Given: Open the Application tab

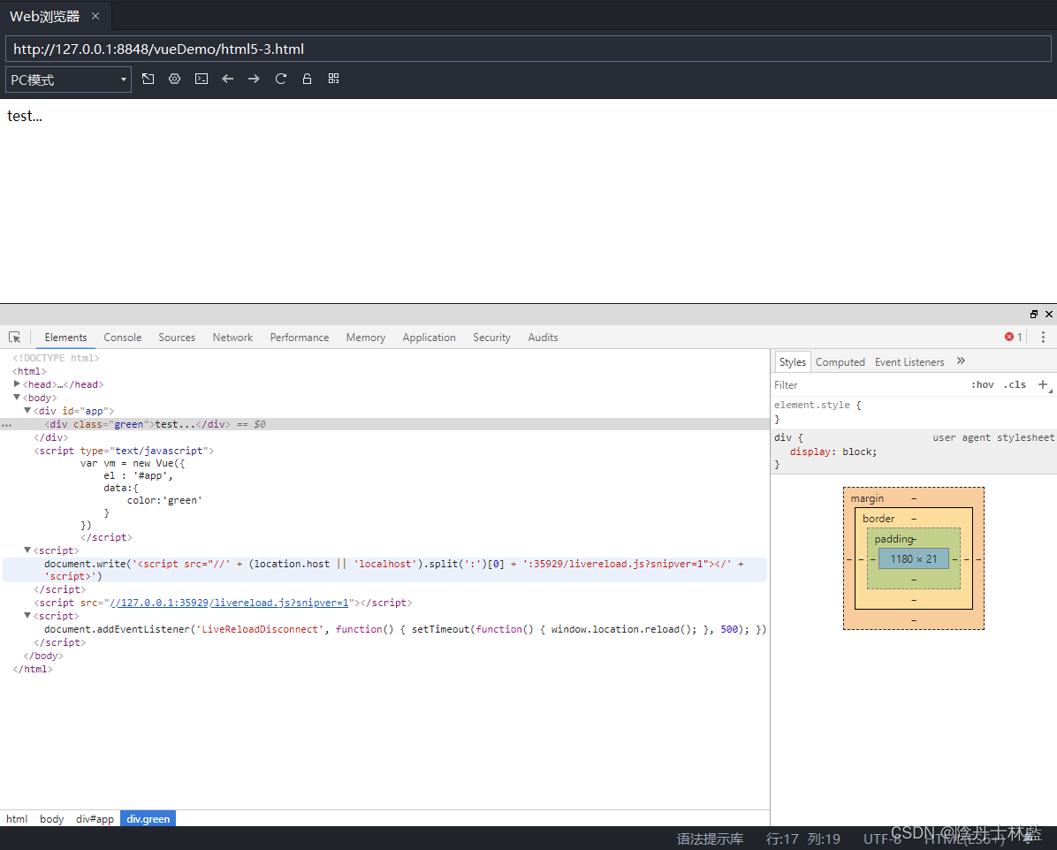Looking at the screenshot, I should tap(429, 337).
